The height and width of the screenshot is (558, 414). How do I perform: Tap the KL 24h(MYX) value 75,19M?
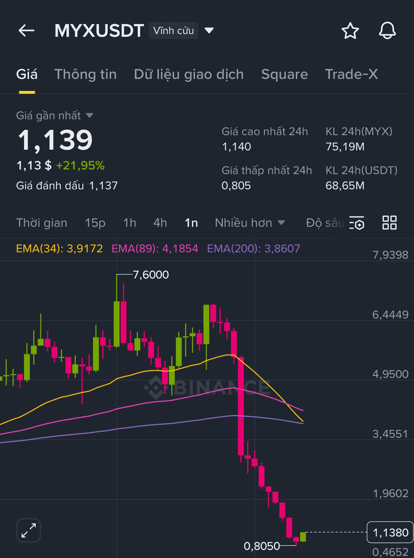click(345, 146)
